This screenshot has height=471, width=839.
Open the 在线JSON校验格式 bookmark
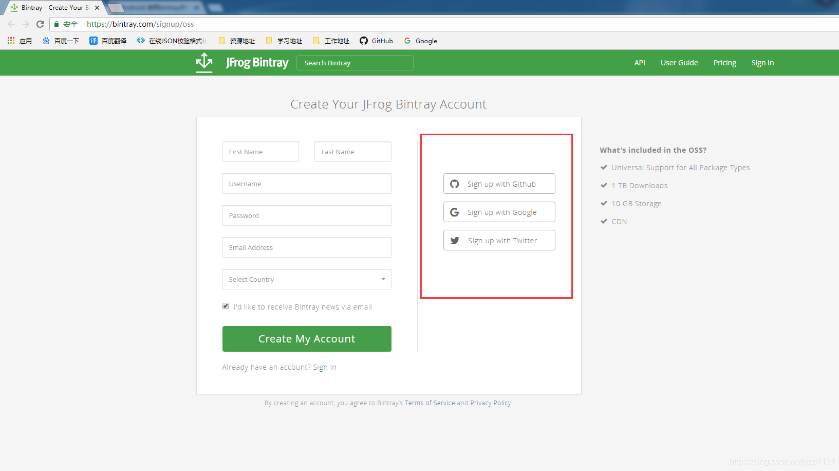[171, 41]
